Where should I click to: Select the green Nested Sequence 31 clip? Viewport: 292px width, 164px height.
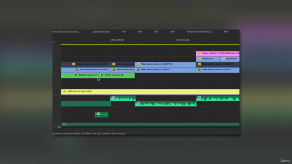[117, 76]
